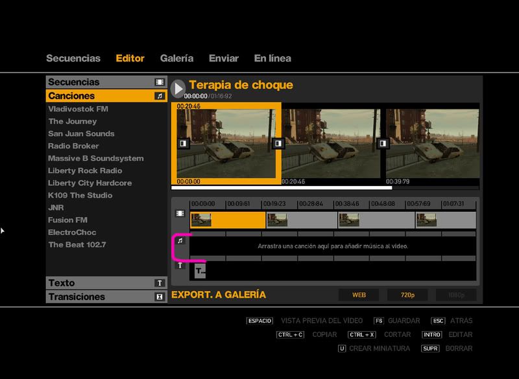Select the text item on the text track
Screen dimensions: 519x379
click(200, 271)
